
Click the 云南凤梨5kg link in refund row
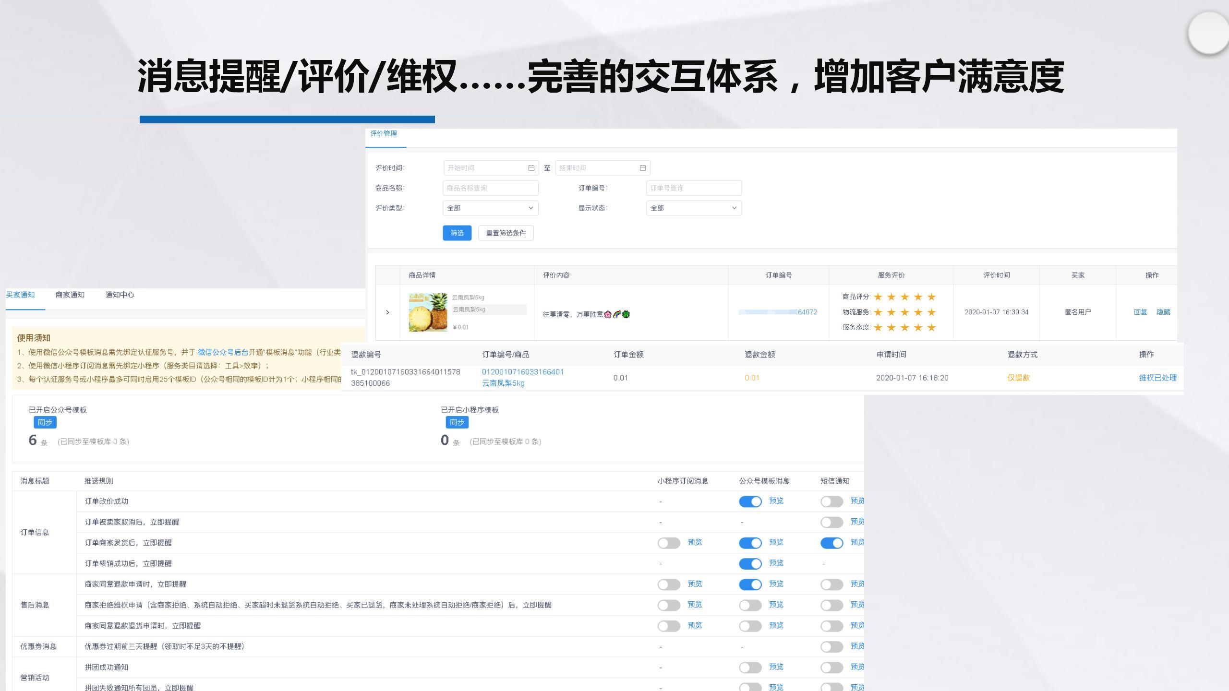point(503,383)
